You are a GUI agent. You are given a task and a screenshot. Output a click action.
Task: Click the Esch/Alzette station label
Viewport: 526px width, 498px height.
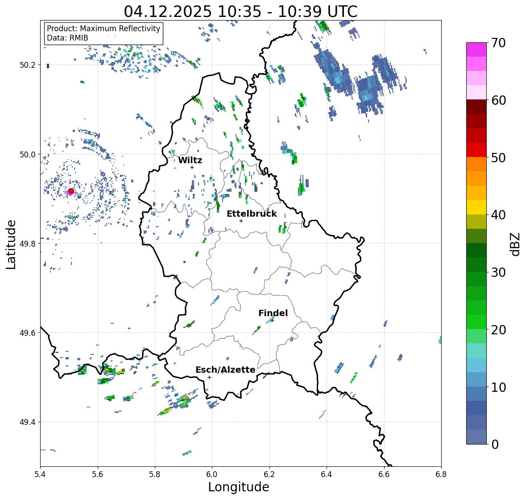225,370
